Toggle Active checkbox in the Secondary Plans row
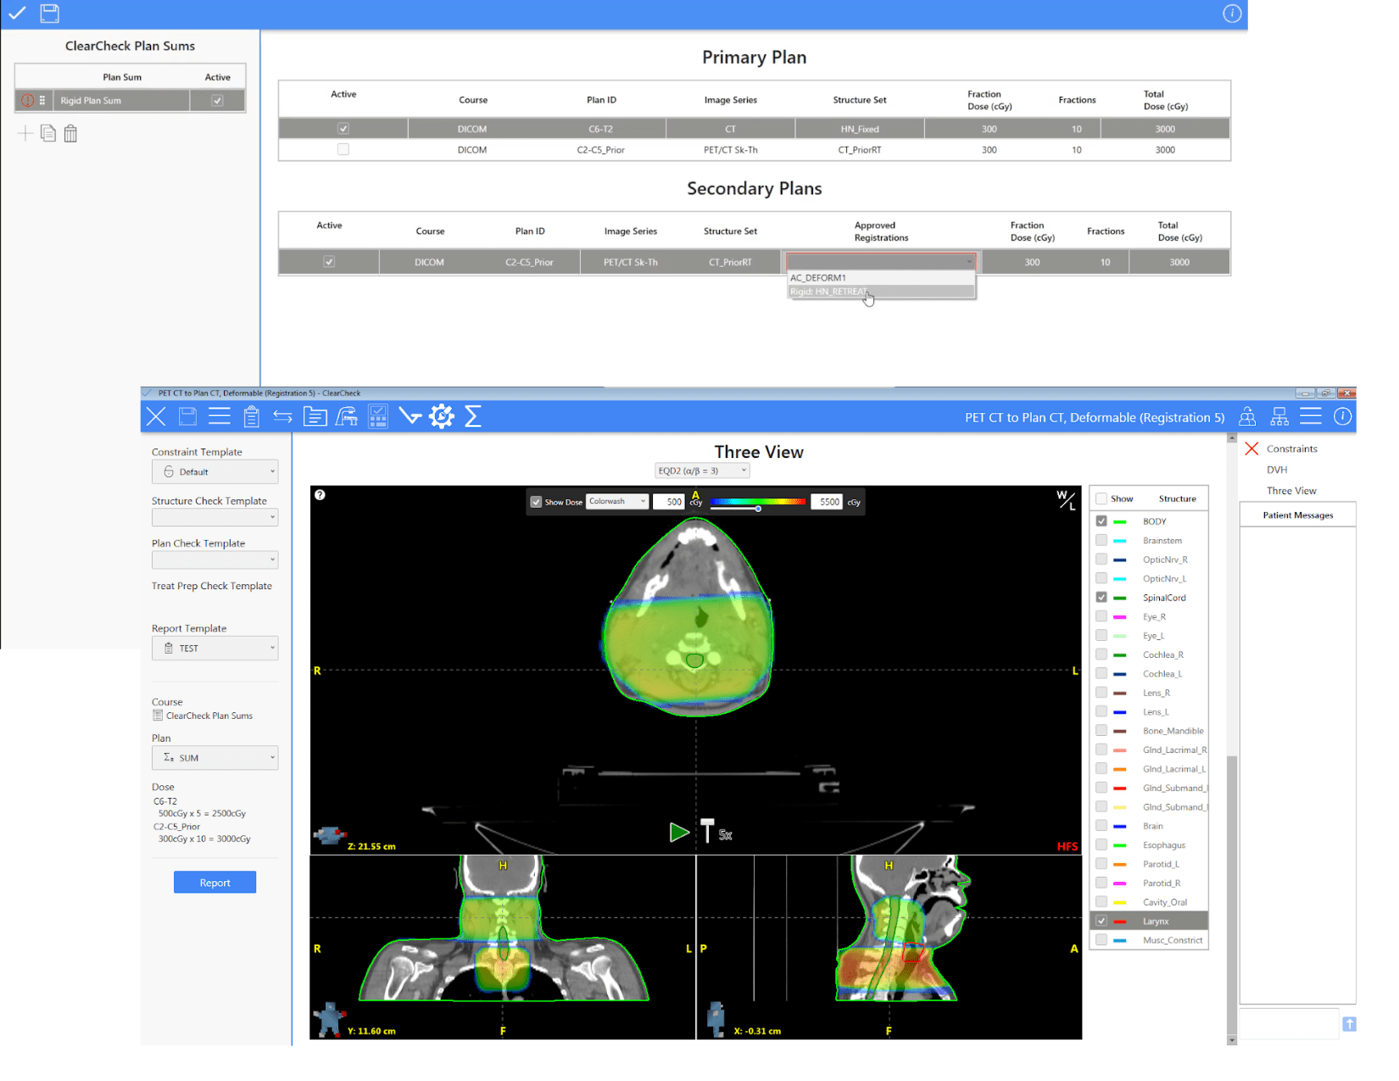The image size is (1399, 1081). coord(329,262)
